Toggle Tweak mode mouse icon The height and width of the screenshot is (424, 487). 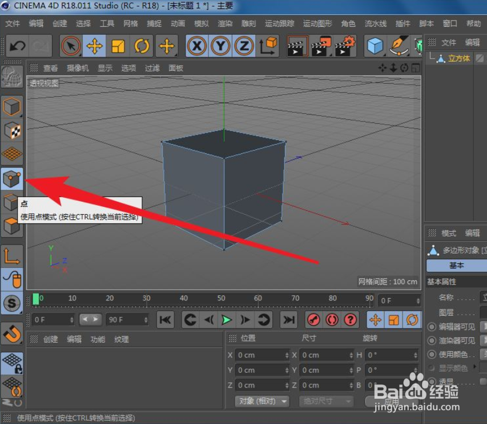(x=12, y=280)
